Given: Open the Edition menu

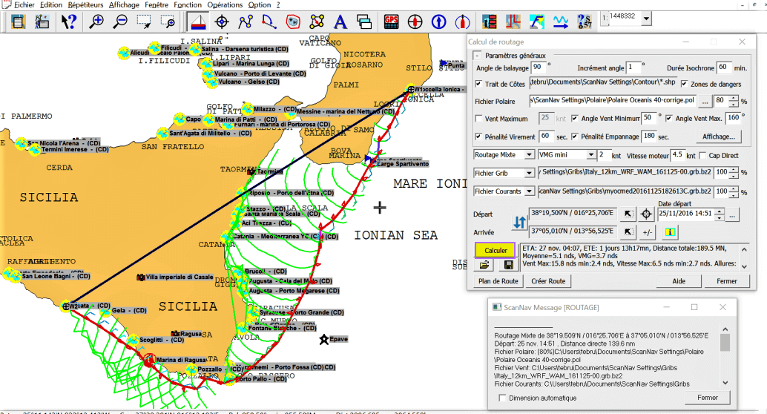Looking at the screenshot, I should coord(51,5).
